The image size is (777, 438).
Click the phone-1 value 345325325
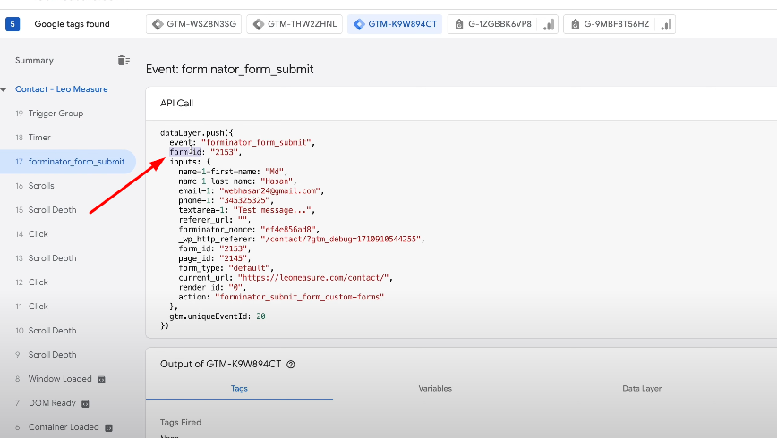click(245, 200)
